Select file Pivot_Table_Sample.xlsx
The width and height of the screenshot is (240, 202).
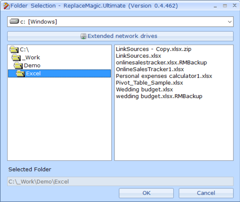(149, 83)
